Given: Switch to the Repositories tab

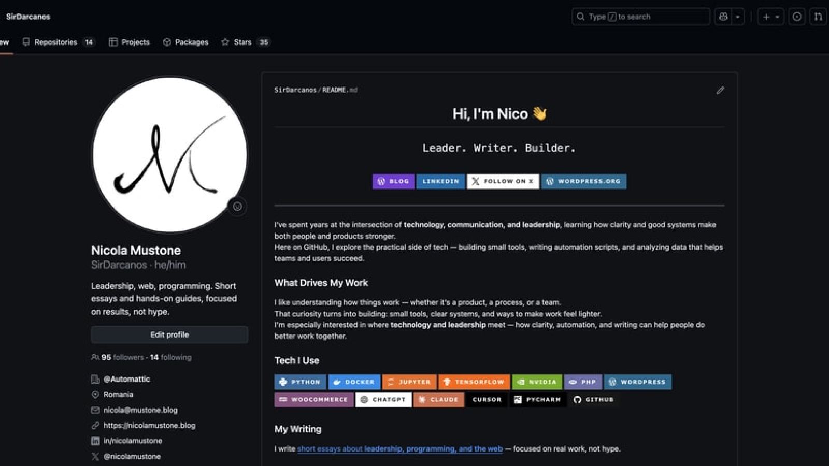Looking at the screenshot, I should 58,42.
